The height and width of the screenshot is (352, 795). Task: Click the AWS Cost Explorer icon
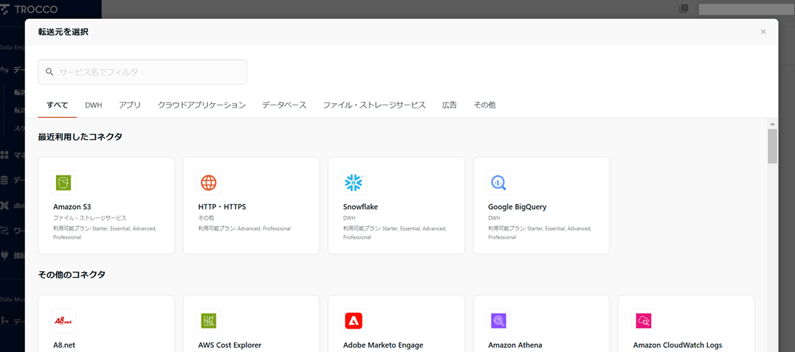(x=208, y=321)
